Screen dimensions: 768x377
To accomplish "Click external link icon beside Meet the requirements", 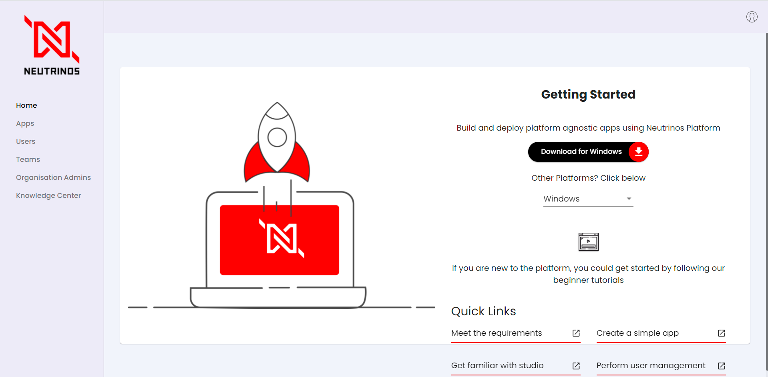I will (576, 333).
